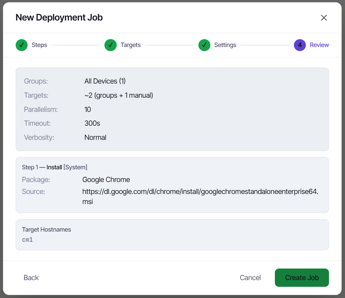345x298 pixels.
Task: Click the 'cm1' target hostname
Action: 28,240
